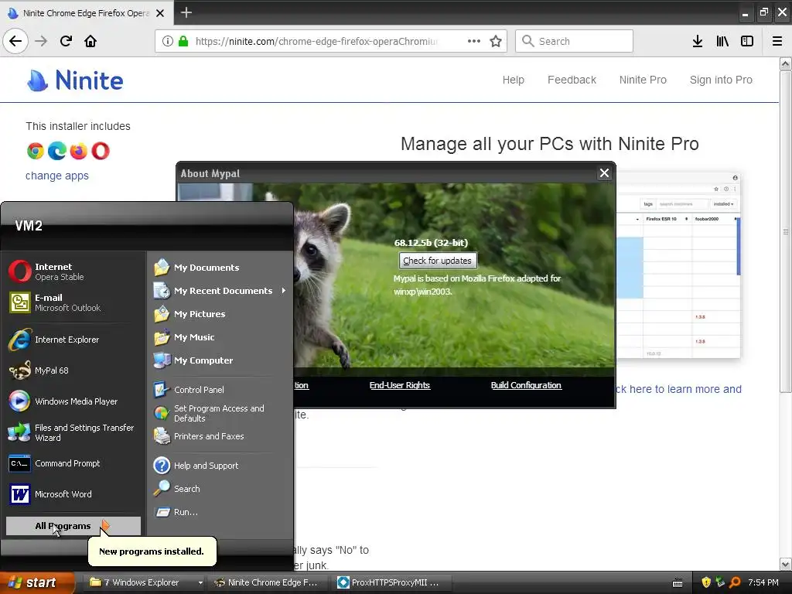The width and height of the screenshot is (792, 594).
Task: Bookmark this page with the star icon
Action: (496, 41)
